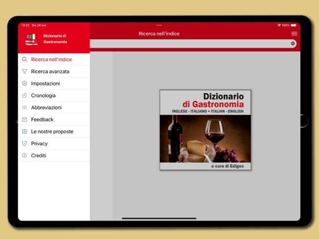The height and width of the screenshot is (239, 319).
Task: Open the hamburger menu in the header
Action: [294, 33]
